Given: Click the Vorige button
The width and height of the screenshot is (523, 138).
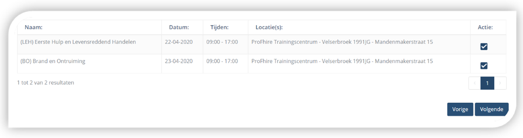Looking at the screenshot, I should (x=460, y=109).
